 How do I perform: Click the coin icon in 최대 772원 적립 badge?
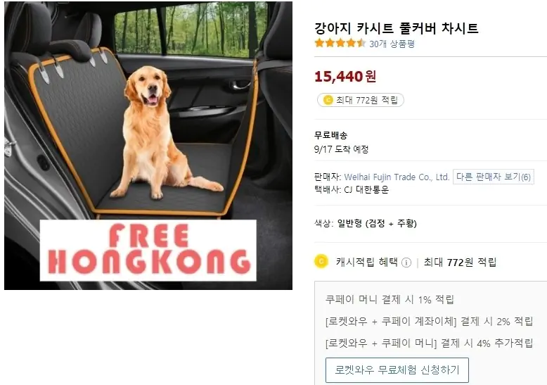pos(328,100)
